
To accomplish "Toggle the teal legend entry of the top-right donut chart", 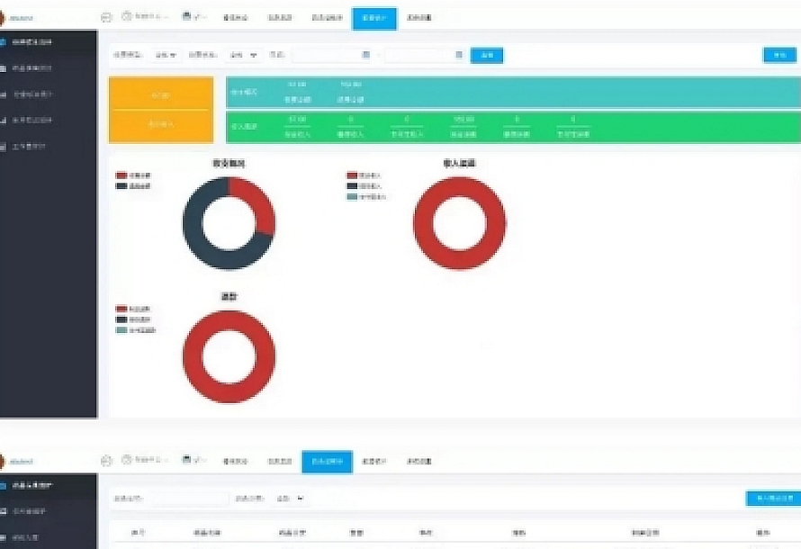I will (353, 196).
